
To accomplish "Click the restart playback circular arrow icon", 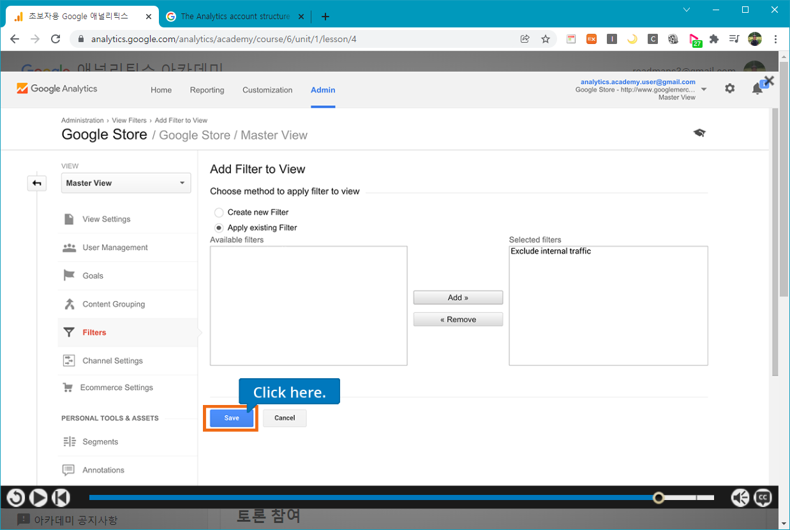I will [16, 497].
